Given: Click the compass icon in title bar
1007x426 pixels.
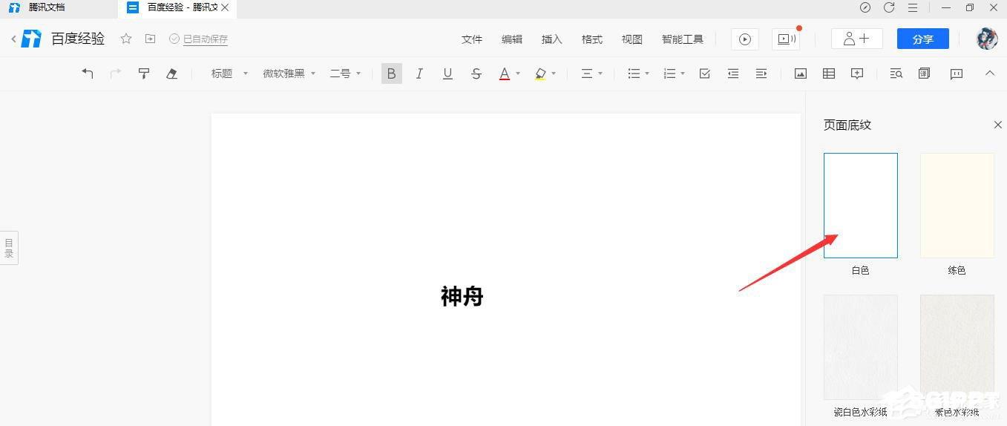Looking at the screenshot, I should 865,7.
